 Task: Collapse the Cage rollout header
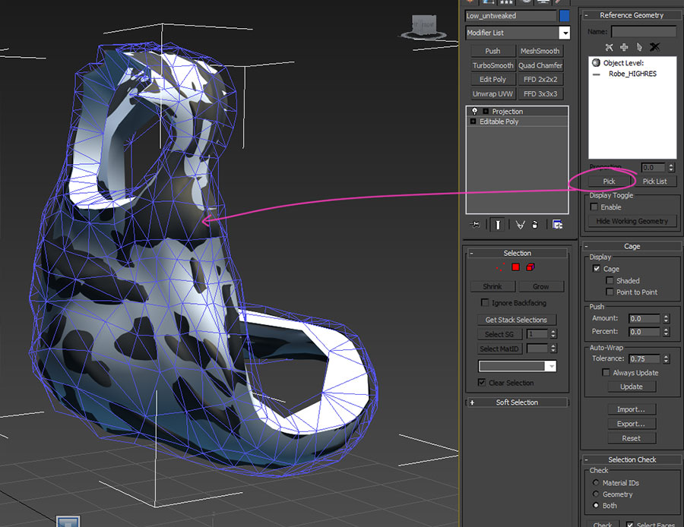tap(632, 246)
